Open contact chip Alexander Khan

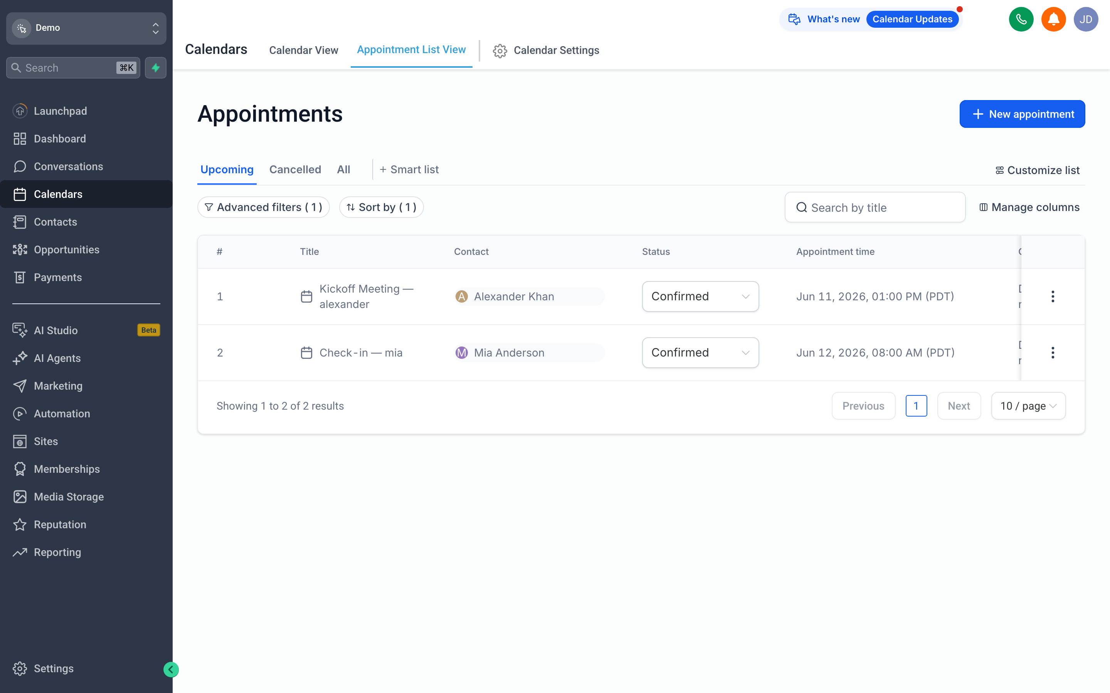coord(529,296)
